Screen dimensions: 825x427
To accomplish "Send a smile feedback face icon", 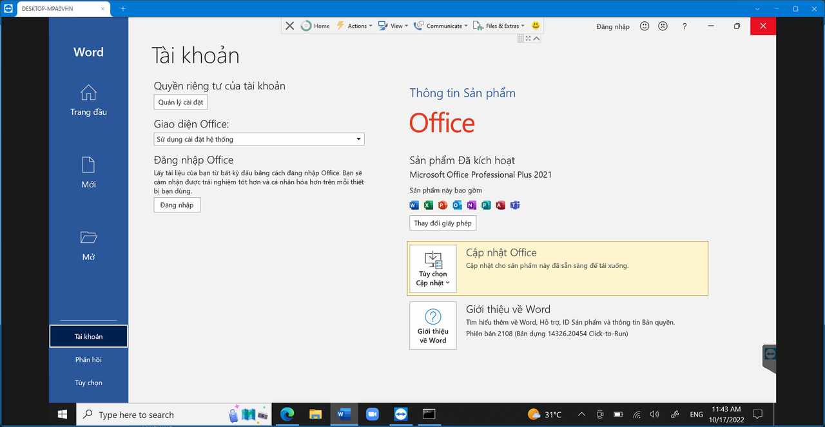I will tap(645, 26).
